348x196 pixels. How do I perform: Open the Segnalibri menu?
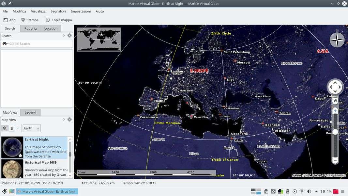(58, 11)
